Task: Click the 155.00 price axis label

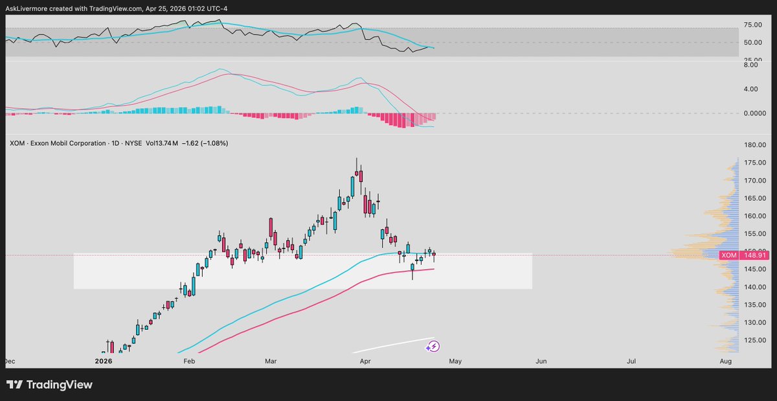Action: (755, 234)
